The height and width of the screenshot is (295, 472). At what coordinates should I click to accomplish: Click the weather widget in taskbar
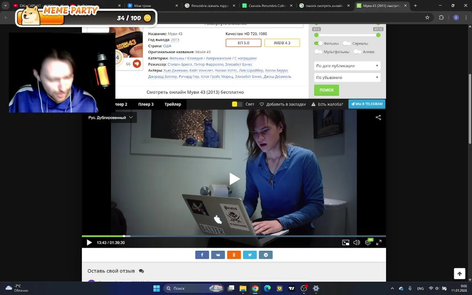click(x=17, y=288)
